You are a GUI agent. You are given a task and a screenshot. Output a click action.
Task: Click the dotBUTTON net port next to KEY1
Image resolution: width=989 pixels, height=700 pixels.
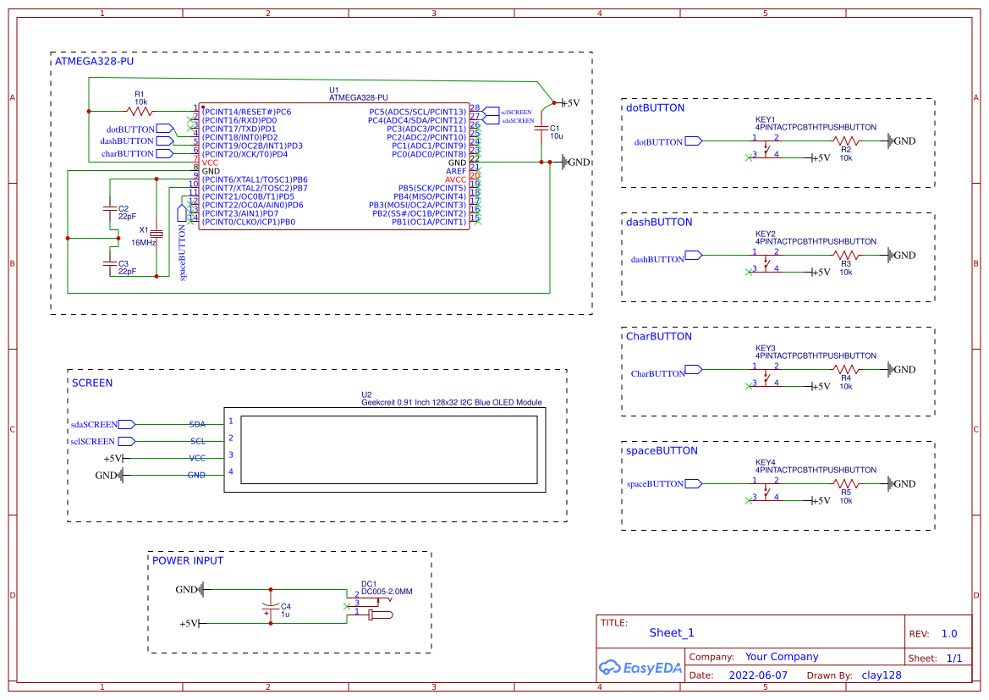[x=694, y=141]
